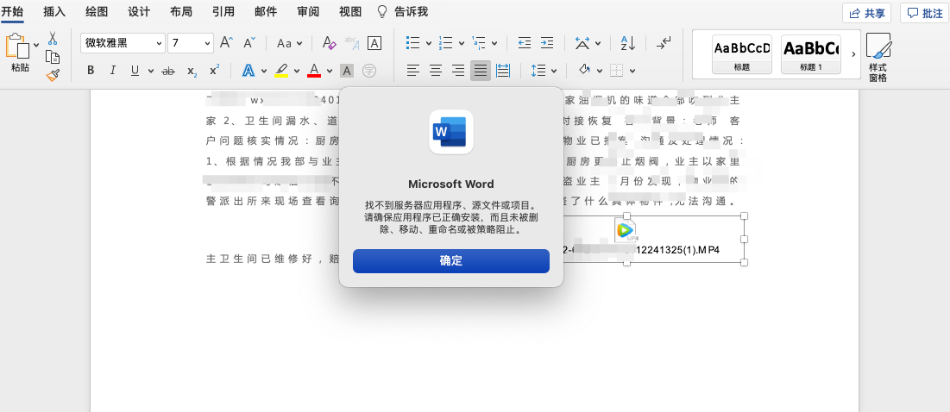Switch to the 绘图 tab

coord(97,11)
